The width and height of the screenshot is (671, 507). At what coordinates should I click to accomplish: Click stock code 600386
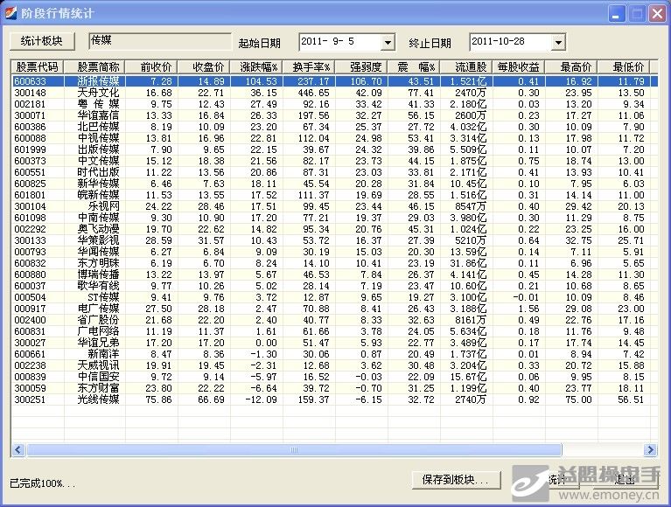[30, 127]
